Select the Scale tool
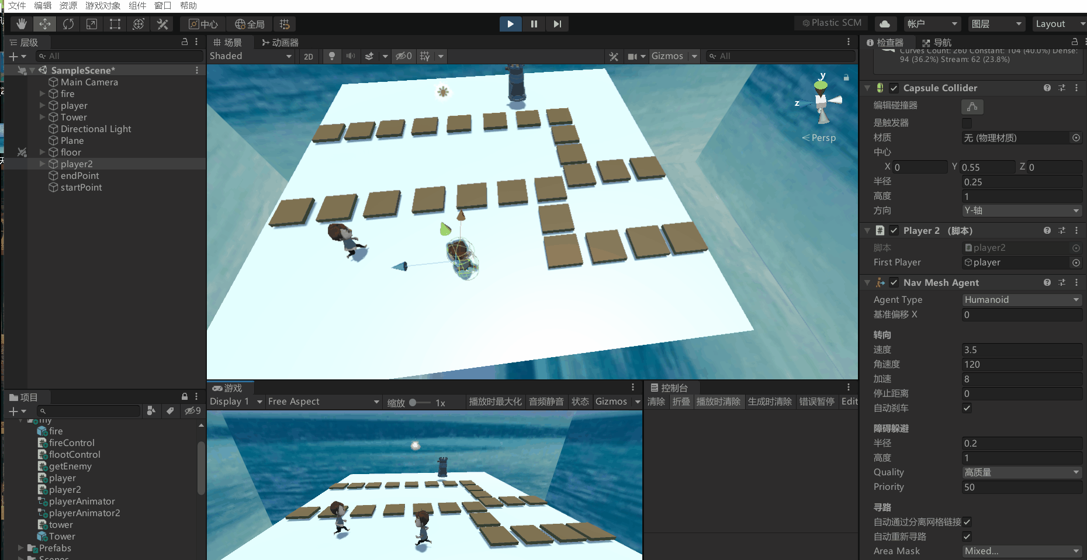This screenshot has height=560, width=1087. coord(92,24)
